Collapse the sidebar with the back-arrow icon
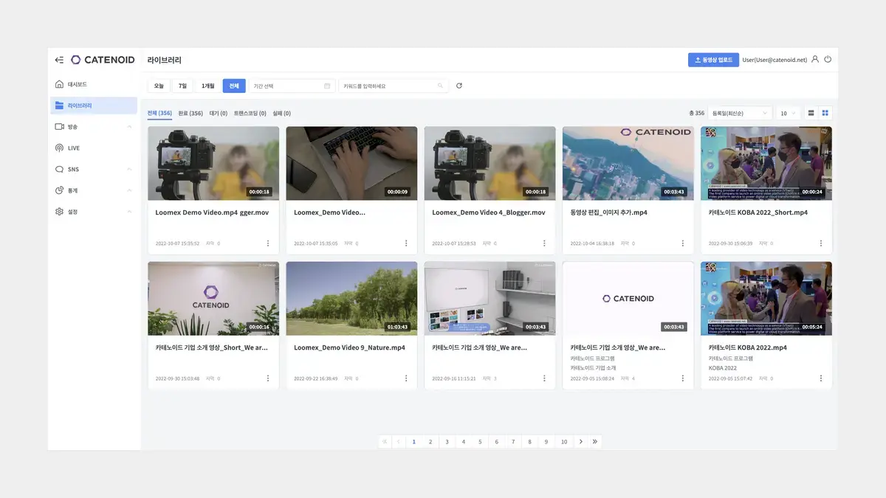The height and width of the screenshot is (498, 886). coord(59,60)
